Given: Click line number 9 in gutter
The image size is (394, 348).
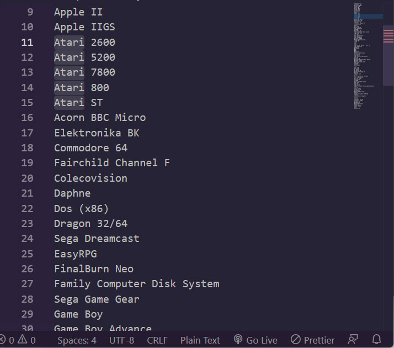Looking at the screenshot, I should click(x=30, y=12).
